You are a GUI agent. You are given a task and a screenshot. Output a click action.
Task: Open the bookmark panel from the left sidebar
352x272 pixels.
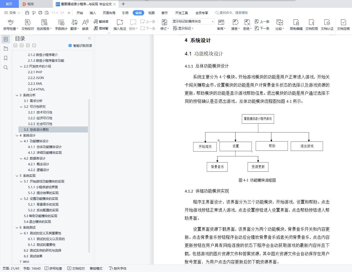(6, 58)
